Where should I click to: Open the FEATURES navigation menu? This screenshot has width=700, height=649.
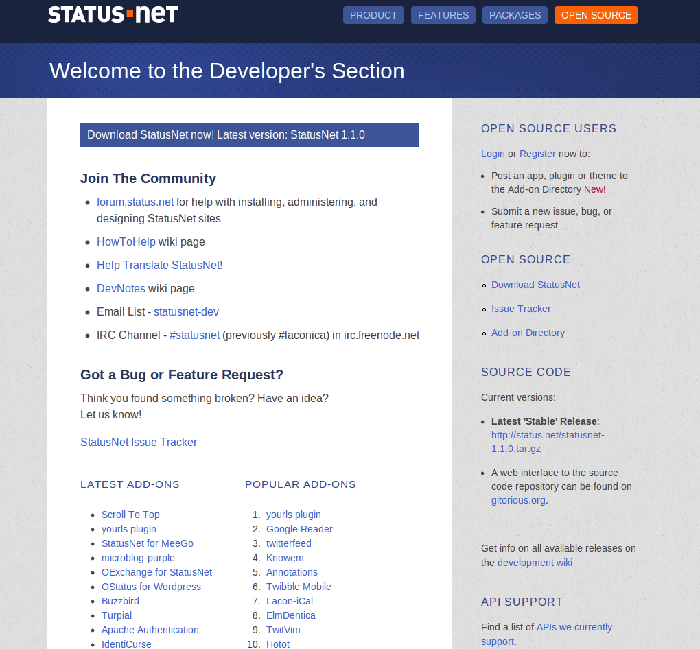point(443,14)
